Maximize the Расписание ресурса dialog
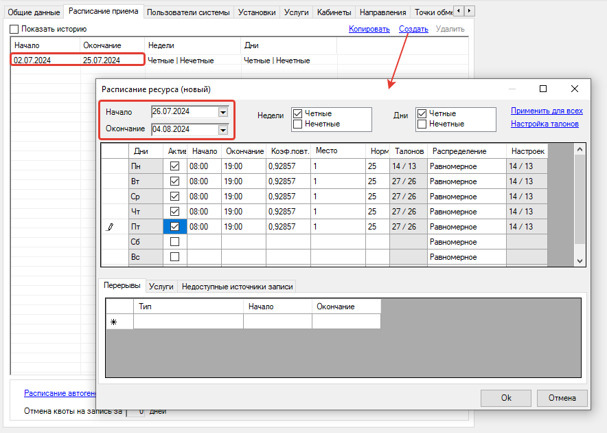The height and width of the screenshot is (433, 607). coord(543,89)
